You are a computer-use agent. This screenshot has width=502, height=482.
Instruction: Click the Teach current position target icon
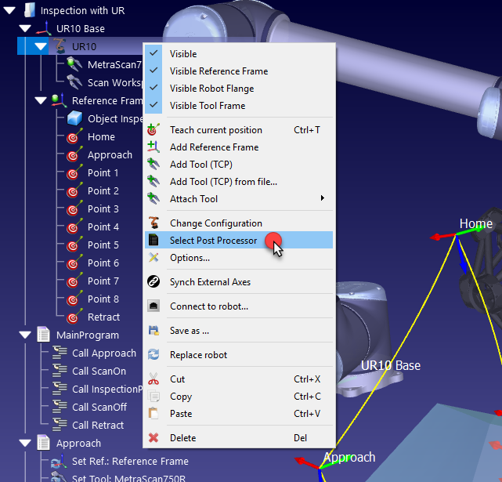[154, 130]
